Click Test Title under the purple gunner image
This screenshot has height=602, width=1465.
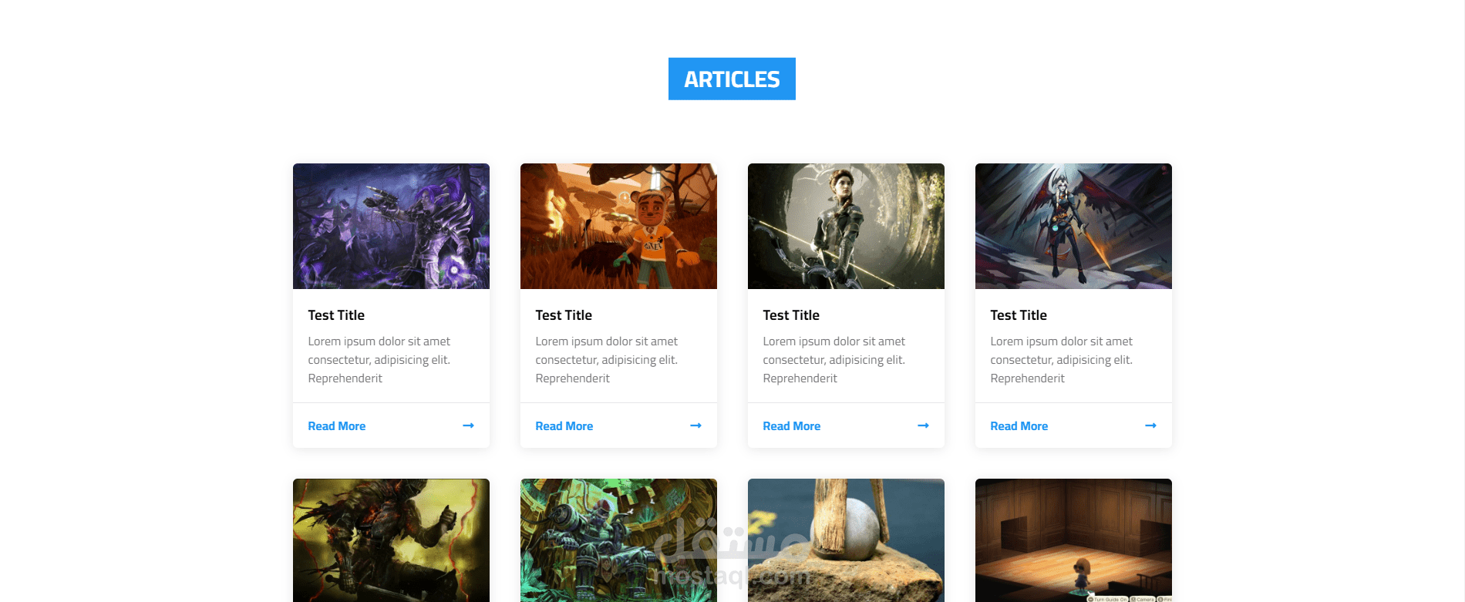pos(336,315)
